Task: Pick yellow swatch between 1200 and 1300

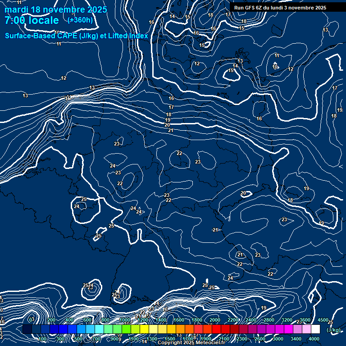Action: [x=144, y=329]
